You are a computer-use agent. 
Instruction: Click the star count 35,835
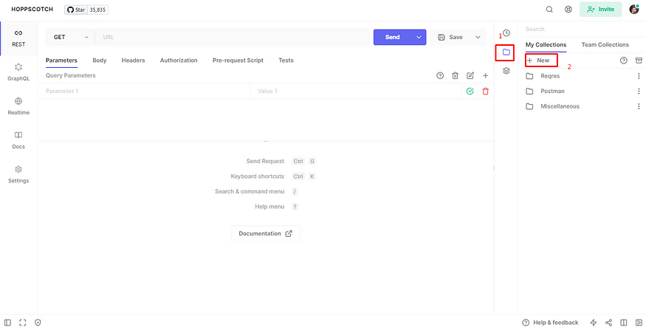pyautogui.click(x=97, y=10)
